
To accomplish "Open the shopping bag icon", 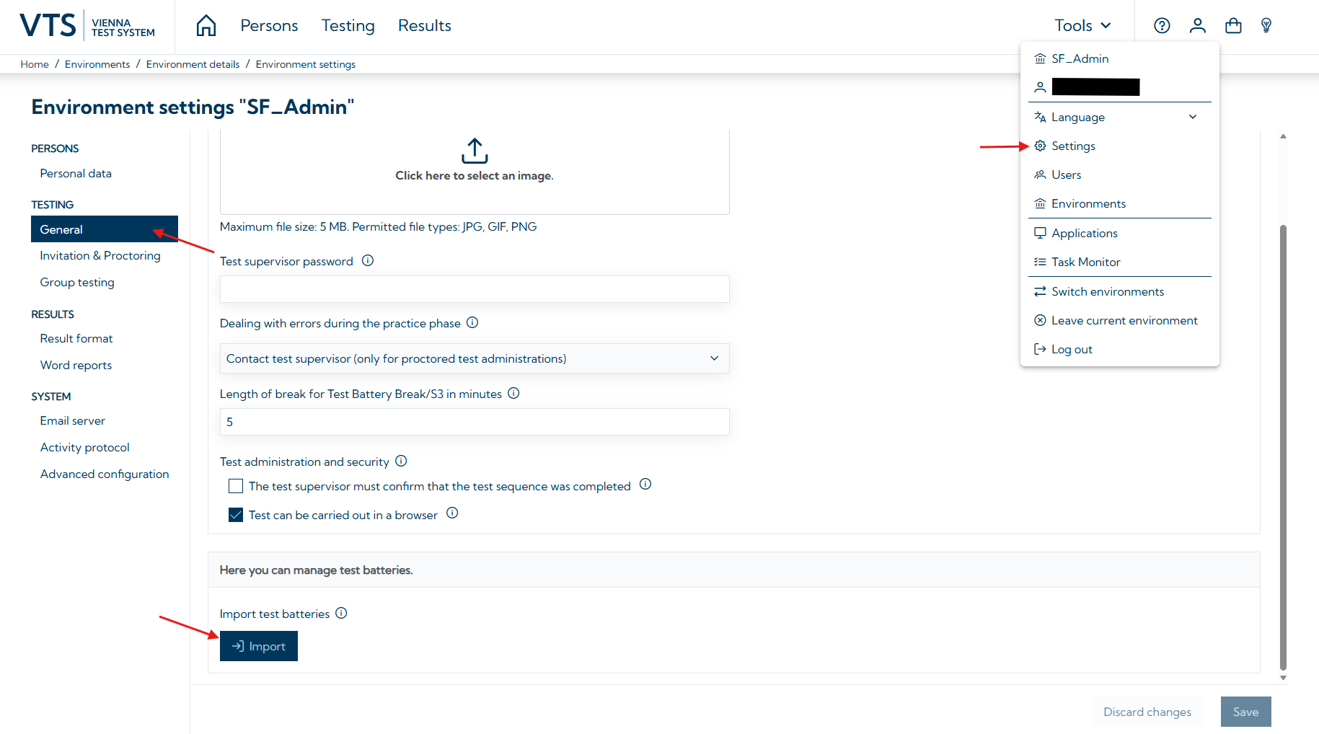I will (1233, 26).
